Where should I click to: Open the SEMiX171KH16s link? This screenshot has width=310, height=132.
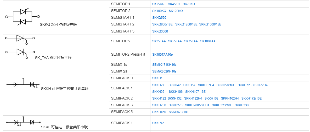click(164, 65)
